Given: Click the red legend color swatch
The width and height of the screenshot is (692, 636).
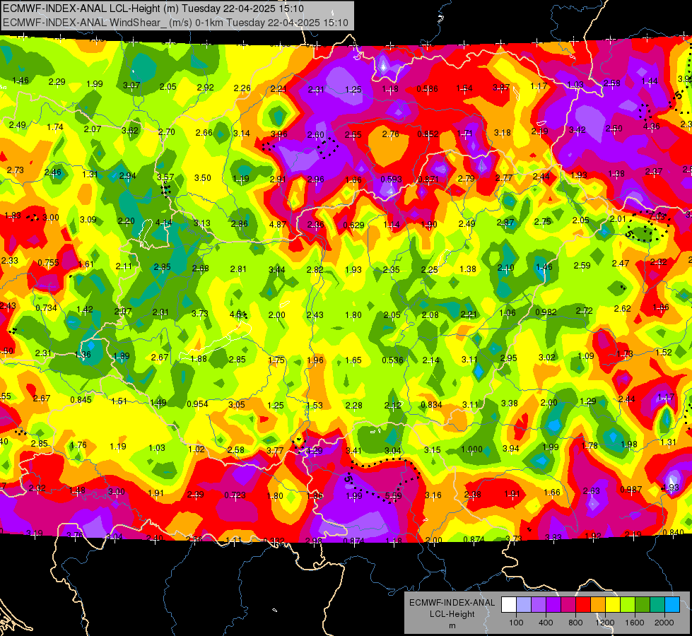Looking at the screenshot, I should 583,605.
